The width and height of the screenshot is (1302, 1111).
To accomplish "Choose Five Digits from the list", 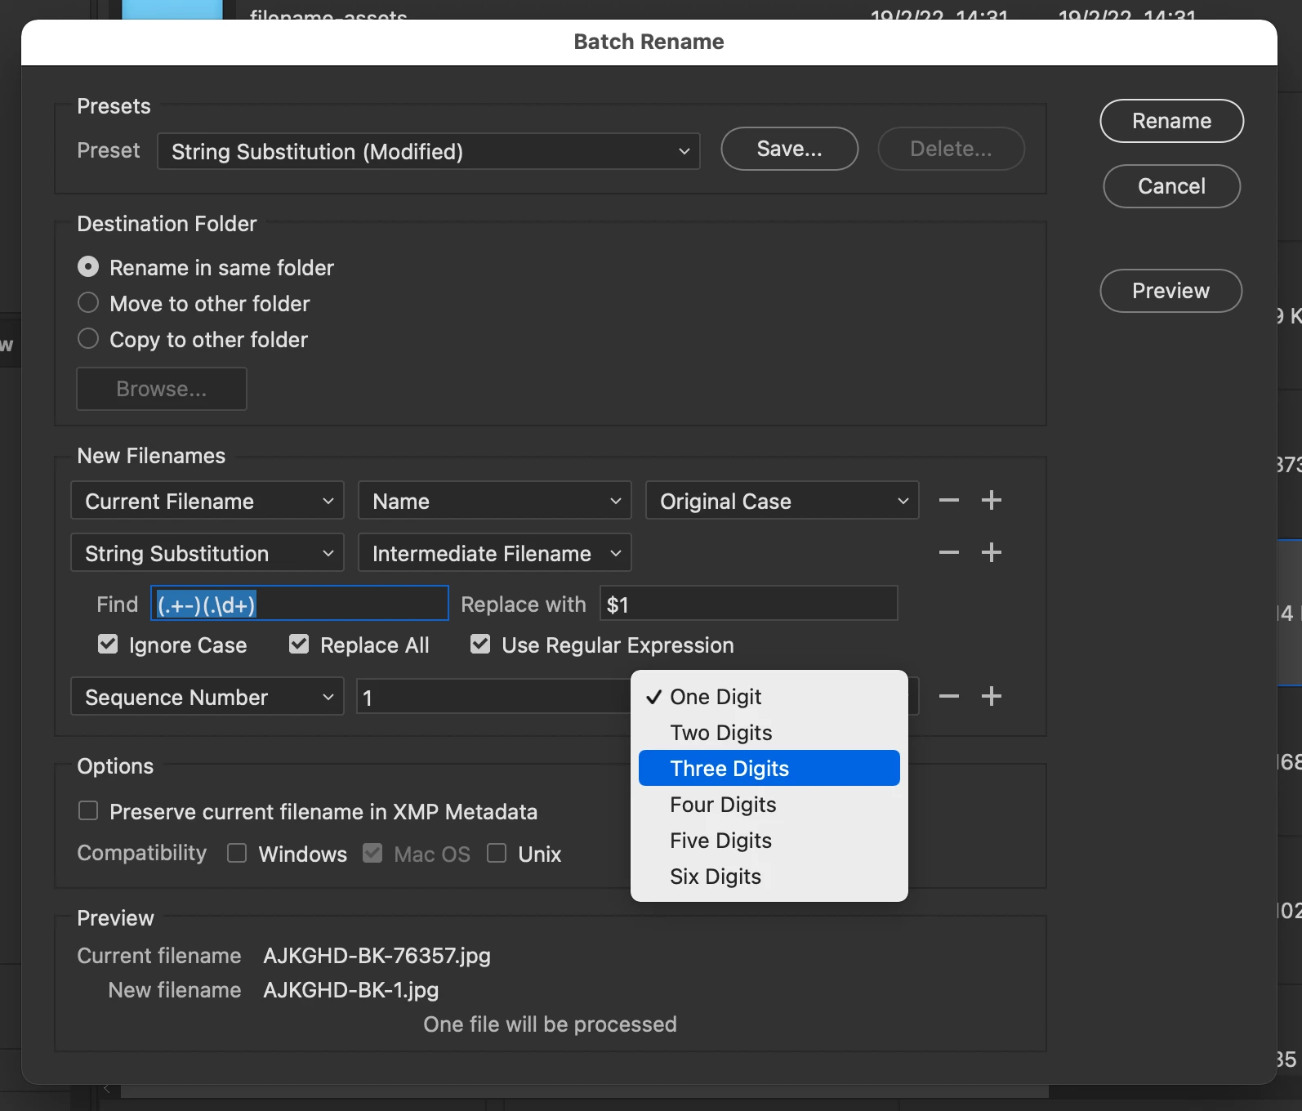I will 769,840.
